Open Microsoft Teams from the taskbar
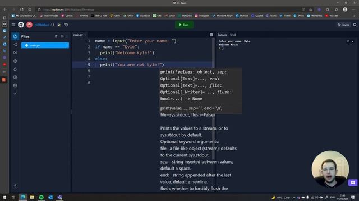 click(59, 197)
